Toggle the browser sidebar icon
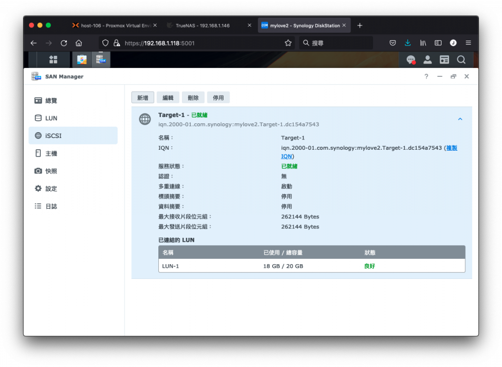This screenshot has width=502, height=367. (438, 43)
